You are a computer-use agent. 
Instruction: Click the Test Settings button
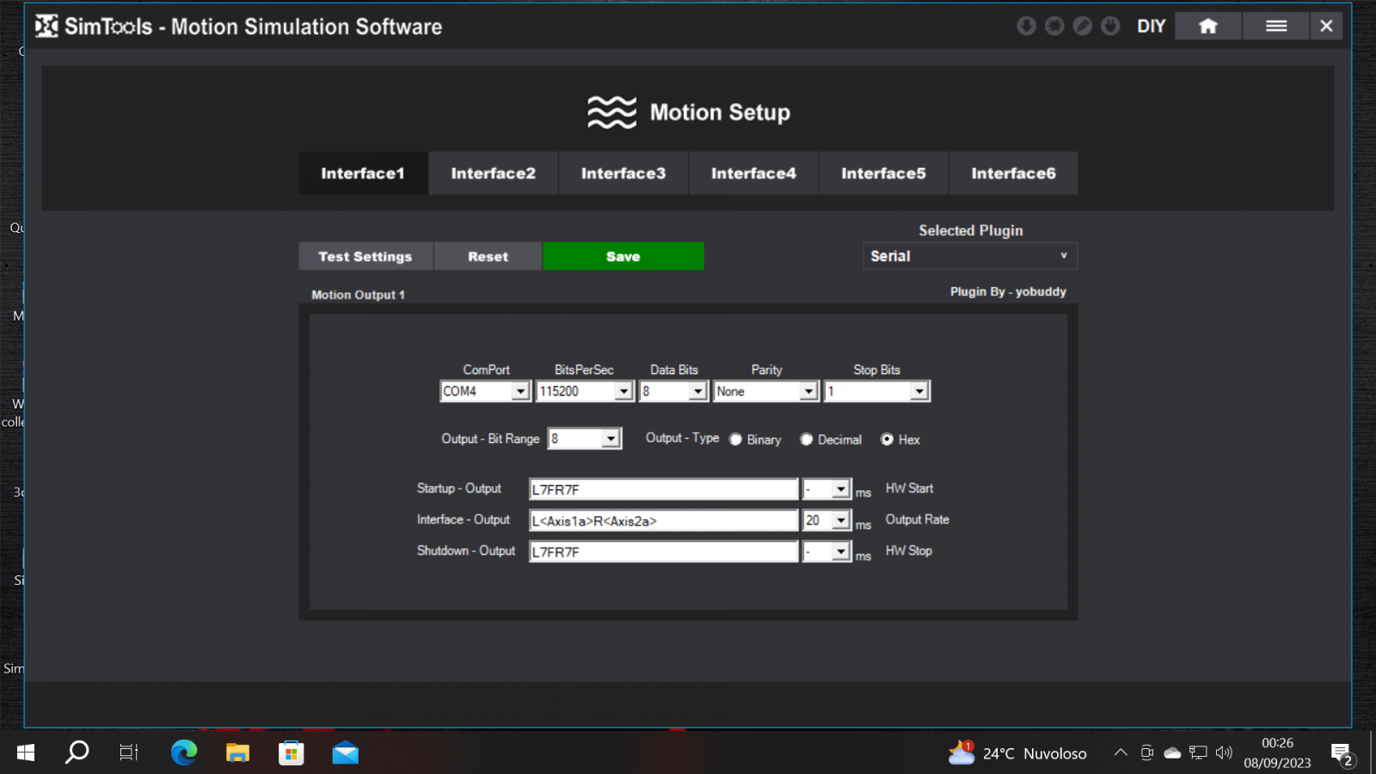365,256
